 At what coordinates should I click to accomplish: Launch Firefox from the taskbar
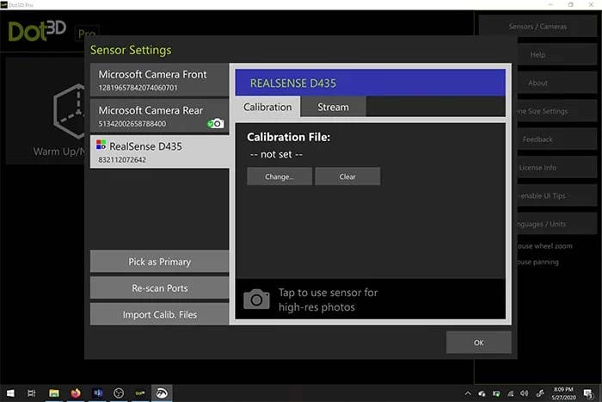[76, 393]
